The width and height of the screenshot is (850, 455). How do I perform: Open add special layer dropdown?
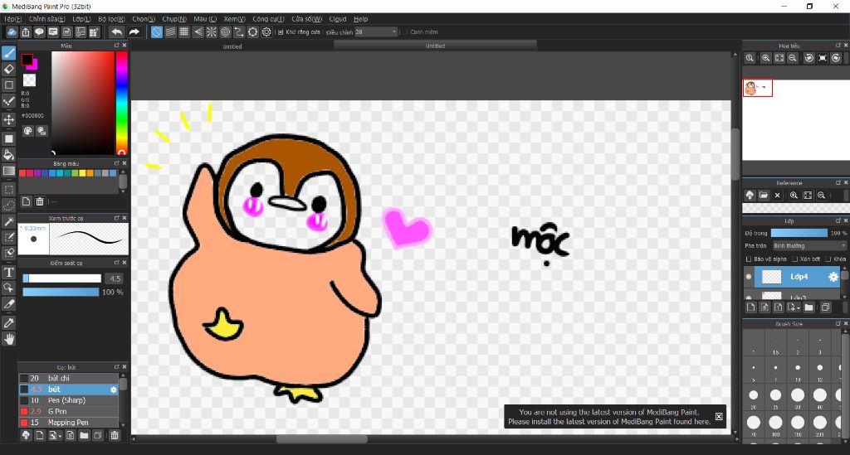tap(794, 307)
